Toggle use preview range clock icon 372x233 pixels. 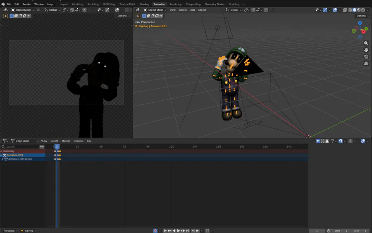coord(329,231)
